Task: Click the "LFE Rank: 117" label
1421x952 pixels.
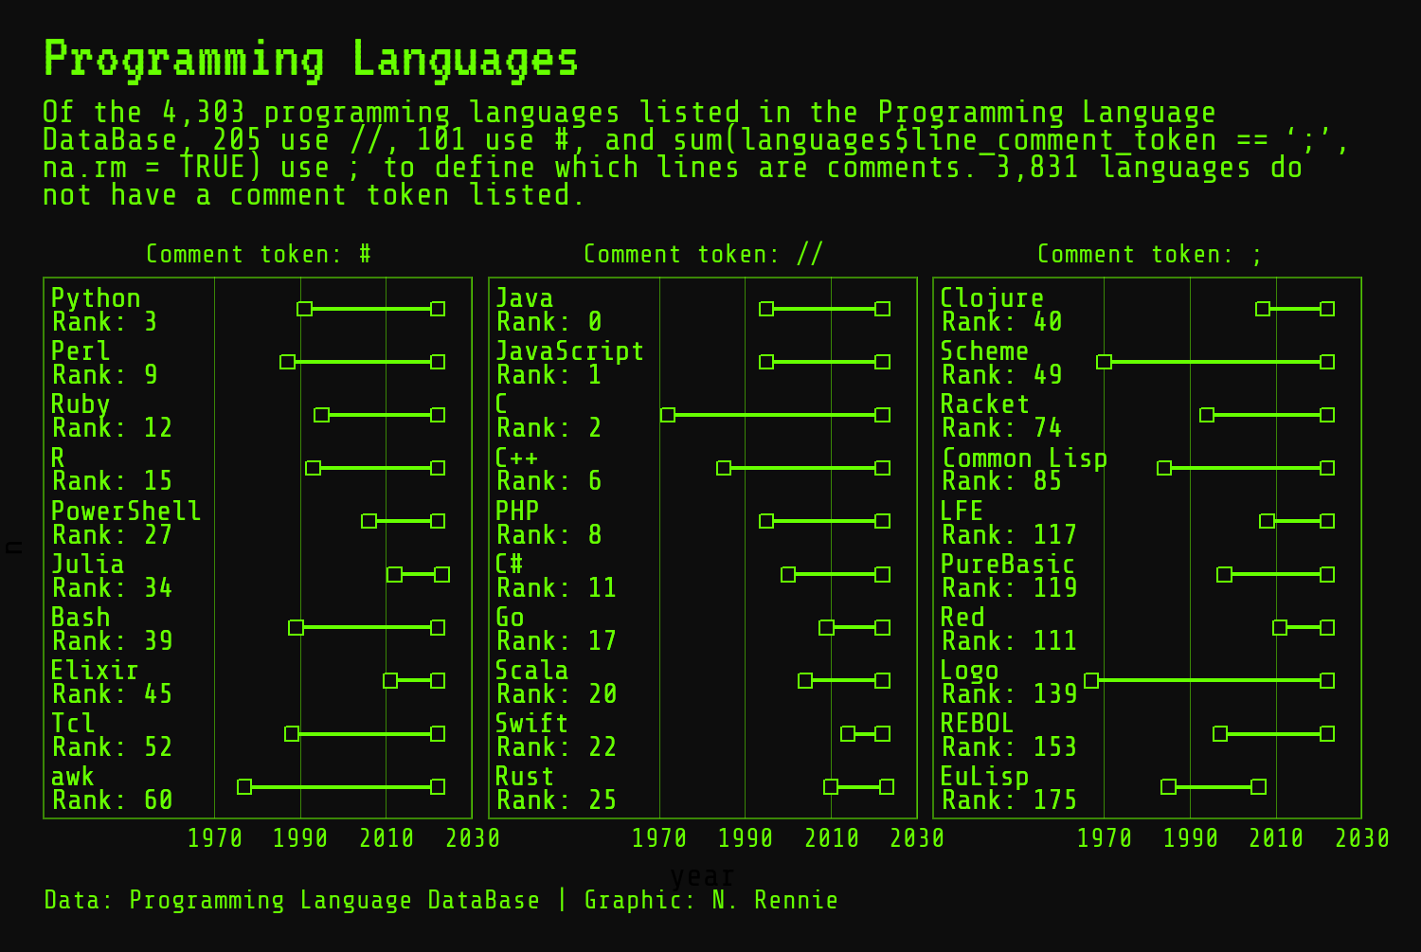Action: tap(1009, 523)
